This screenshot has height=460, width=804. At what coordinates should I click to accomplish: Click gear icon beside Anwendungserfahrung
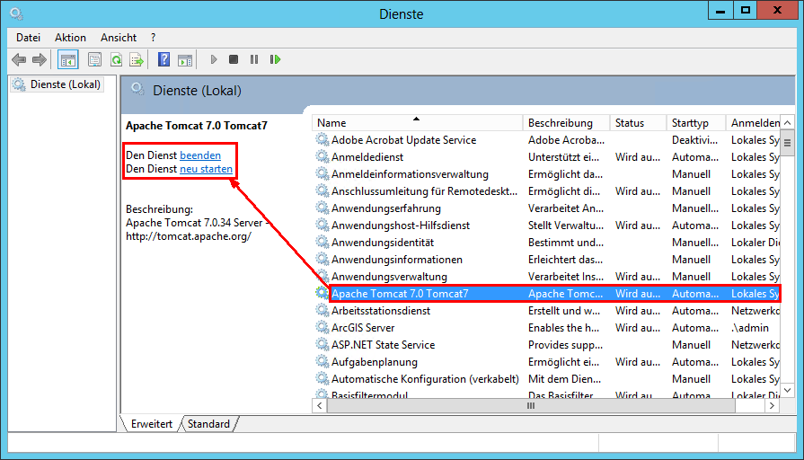(x=322, y=208)
